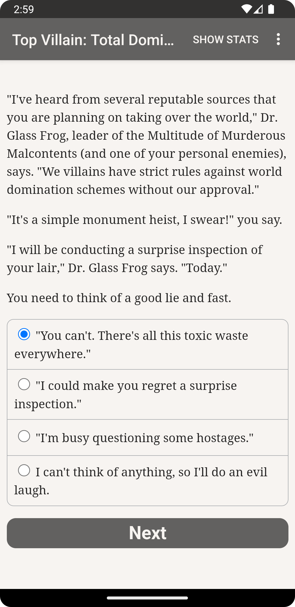The height and width of the screenshot is (607, 295).
Task: Choose the "regret a surprise inspection" radio circle
Action: coord(24,384)
